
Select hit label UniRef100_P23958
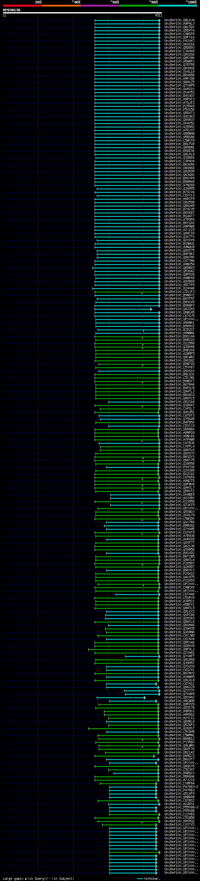[x=179, y=501]
